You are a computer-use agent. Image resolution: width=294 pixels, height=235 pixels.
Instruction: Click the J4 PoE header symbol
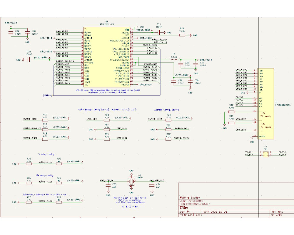pos(265,153)
